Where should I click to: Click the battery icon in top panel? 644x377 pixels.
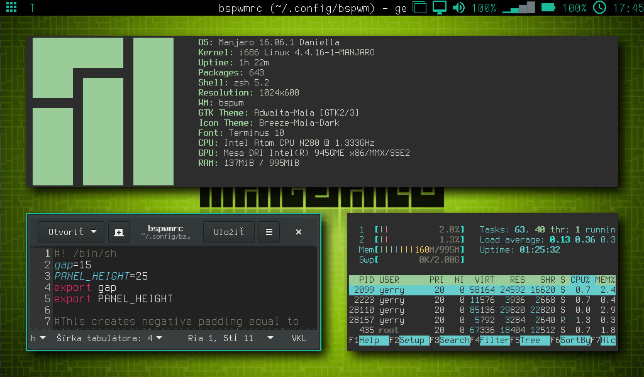coord(548,8)
